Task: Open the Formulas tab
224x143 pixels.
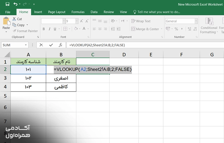Action: [x=78, y=12]
